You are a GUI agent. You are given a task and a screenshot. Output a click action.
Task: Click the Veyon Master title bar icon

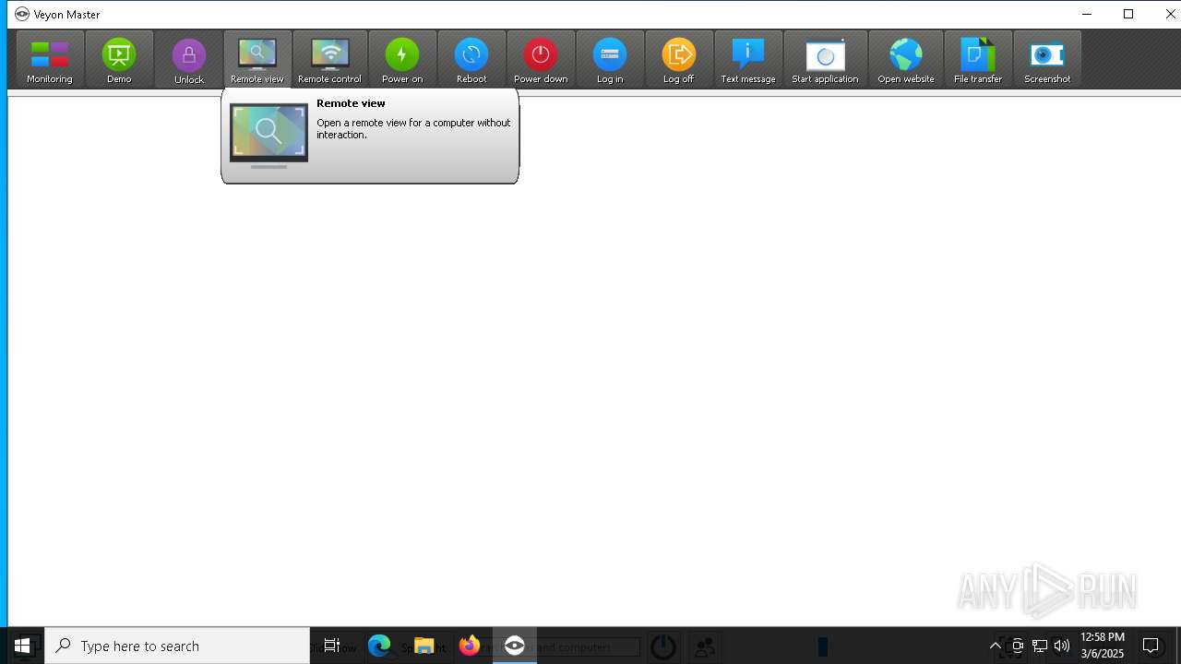click(x=22, y=14)
